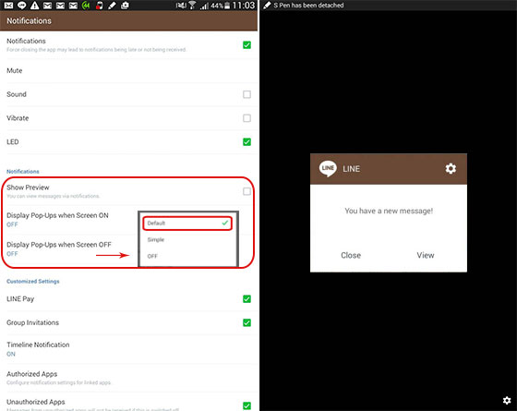Select Default option in popup list
The image size is (517, 411).
[x=187, y=224]
